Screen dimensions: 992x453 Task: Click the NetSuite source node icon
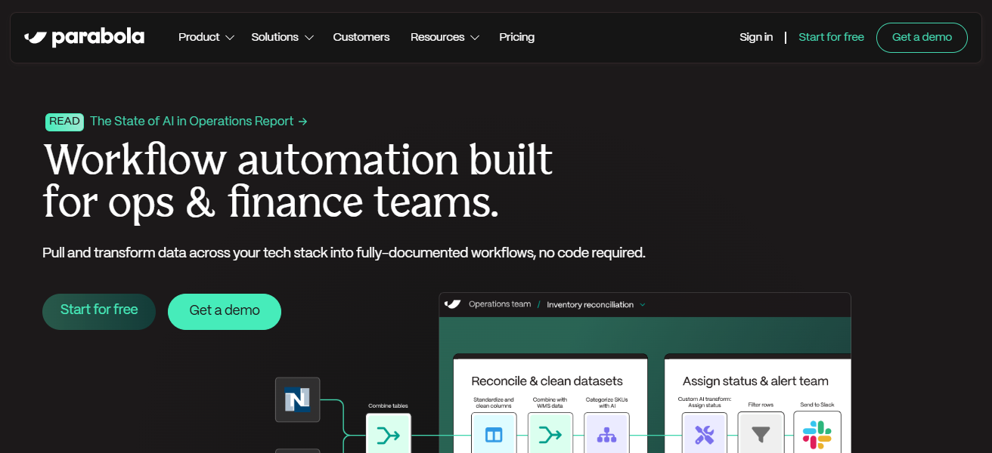297,399
